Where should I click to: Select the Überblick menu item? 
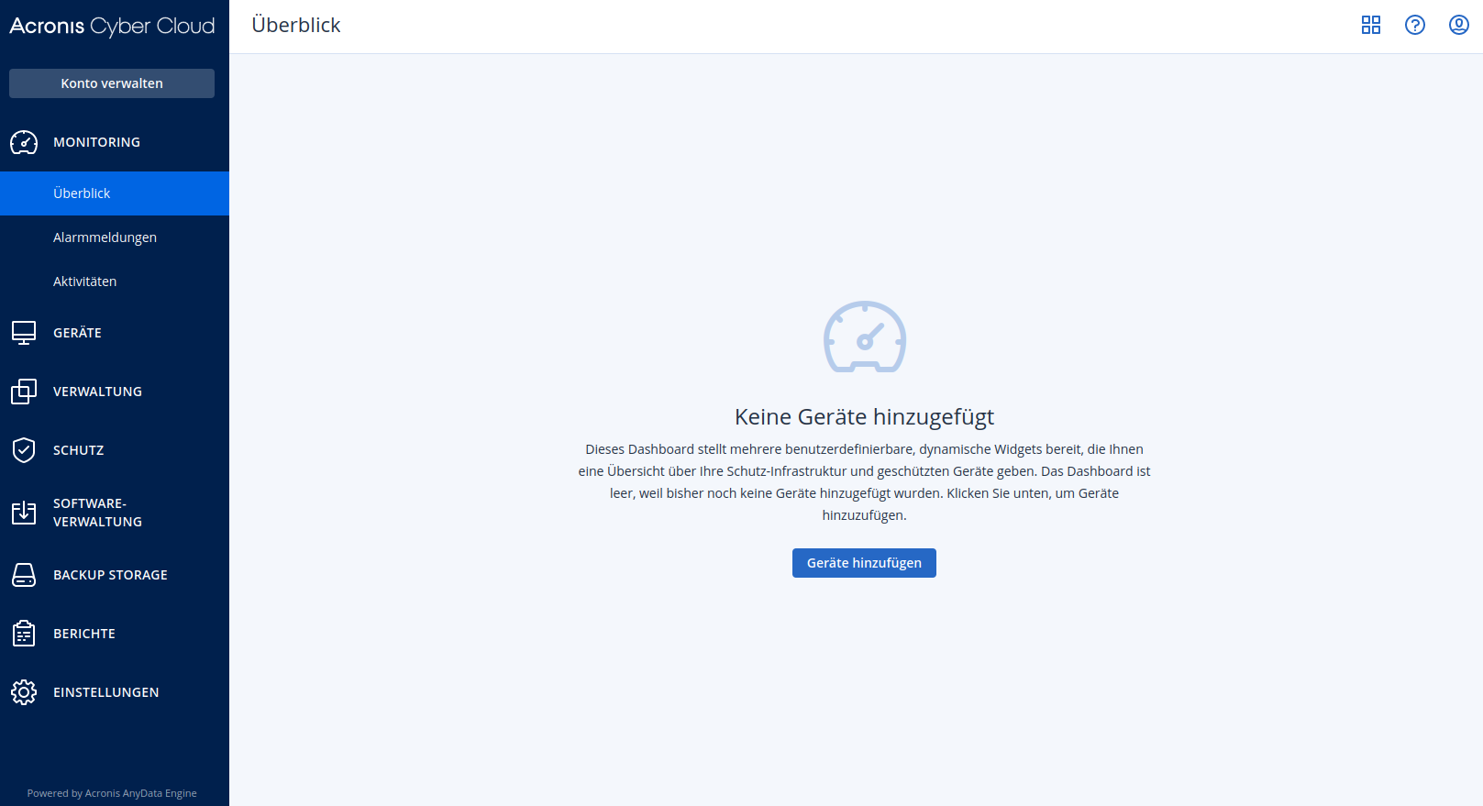[115, 193]
